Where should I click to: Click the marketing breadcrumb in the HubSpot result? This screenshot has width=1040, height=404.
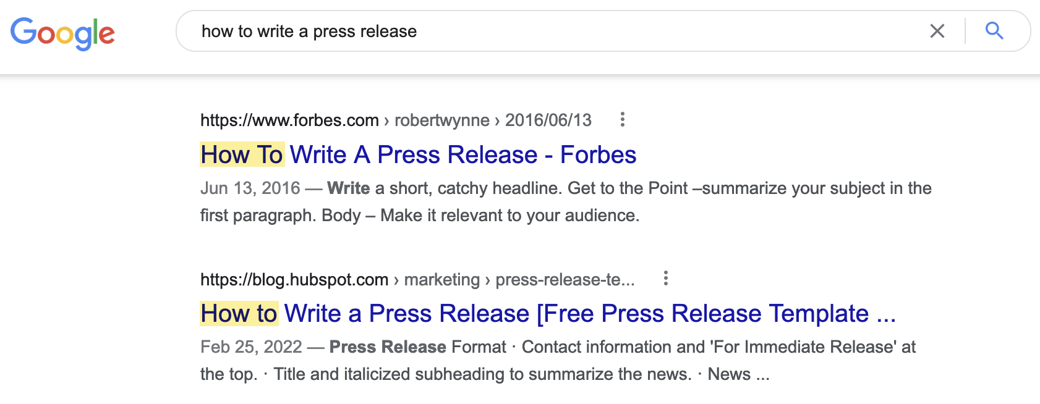tap(441, 279)
